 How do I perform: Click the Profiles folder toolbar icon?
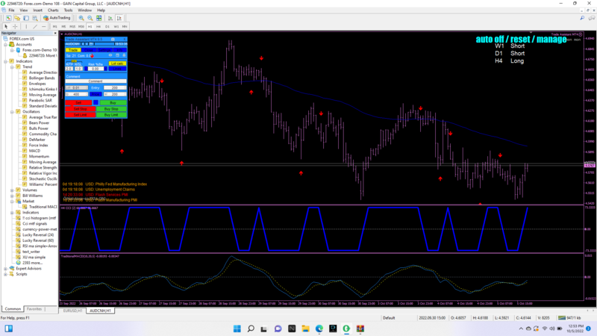coord(17,18)
